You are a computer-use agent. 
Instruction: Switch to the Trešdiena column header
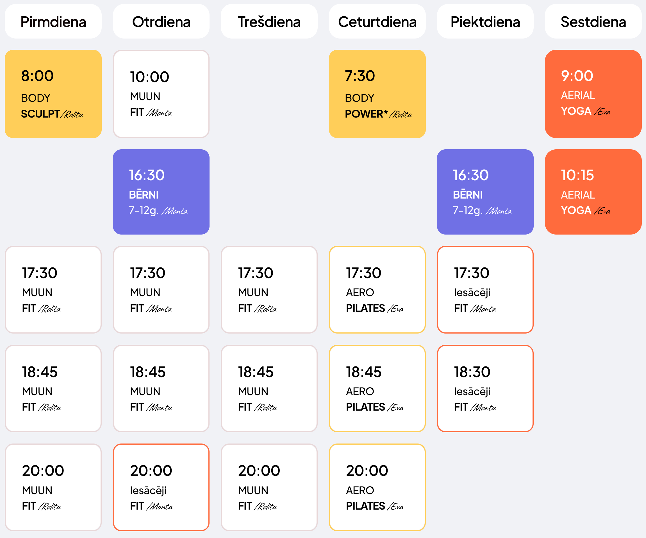pos(269,21)
